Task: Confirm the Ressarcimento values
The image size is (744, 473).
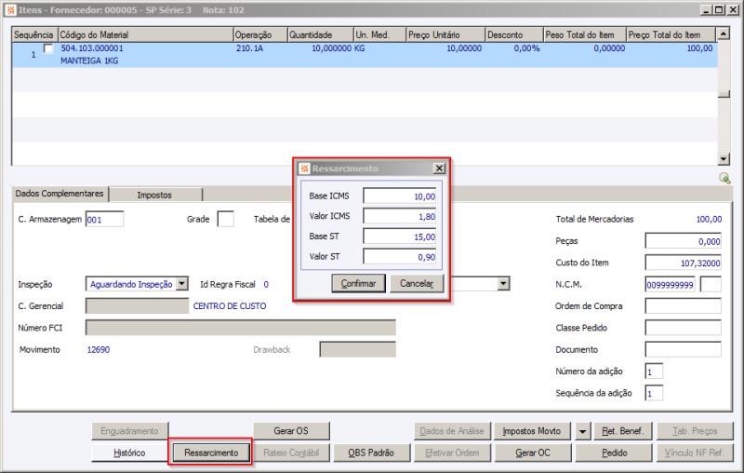Action: (358, 283)
